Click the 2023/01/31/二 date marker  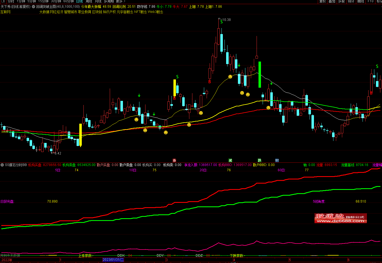[113, 260]
